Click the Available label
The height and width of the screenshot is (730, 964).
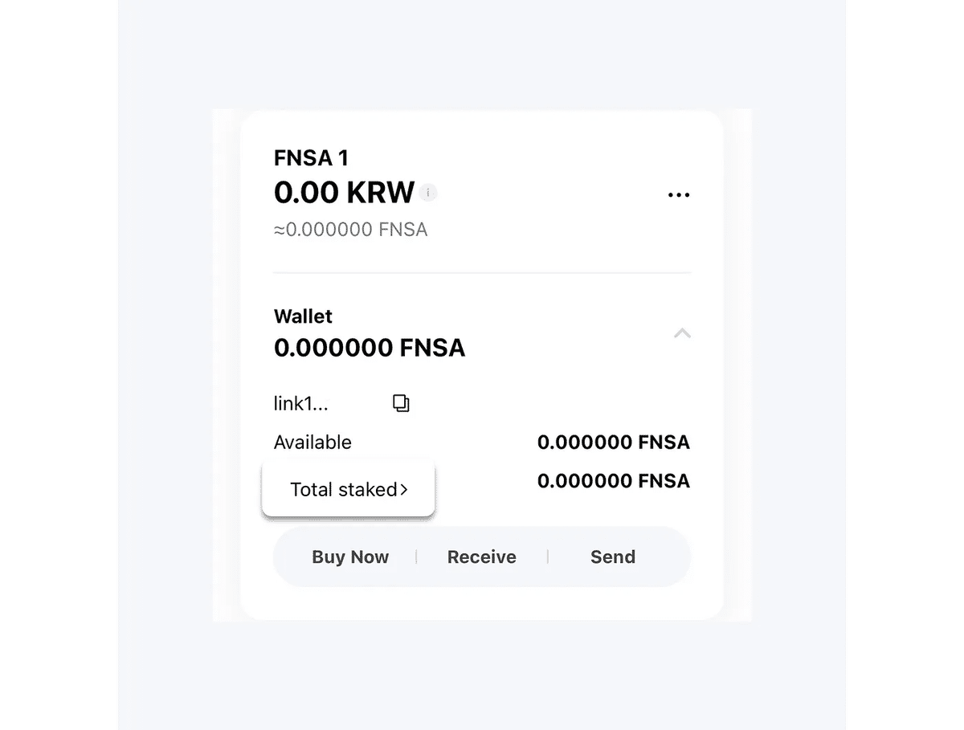coord(312,442)
